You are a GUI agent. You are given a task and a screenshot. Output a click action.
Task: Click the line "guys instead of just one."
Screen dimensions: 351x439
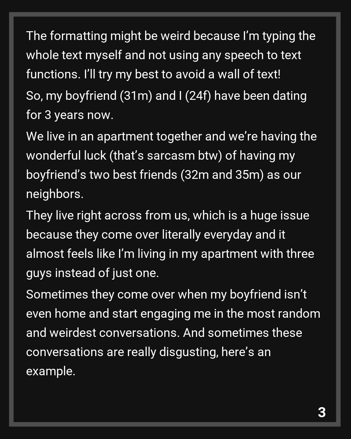point(92,273)
